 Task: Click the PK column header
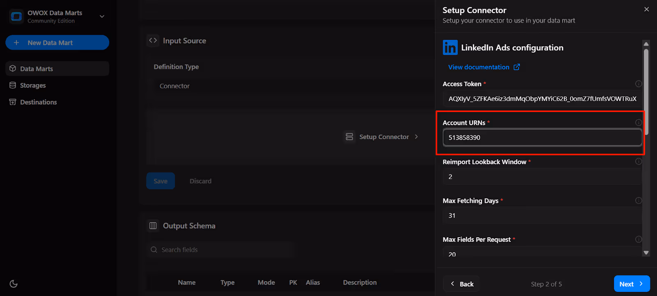(x=293, y=282)
